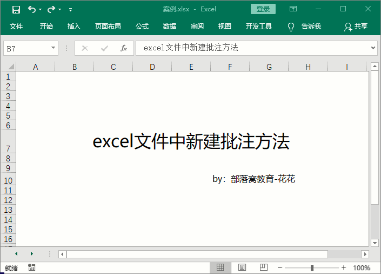Image resolution: width=381 pixels, height=274 pixels.
Task: Expand the Name Box dropdown arrow
Action: click(53, 48)
